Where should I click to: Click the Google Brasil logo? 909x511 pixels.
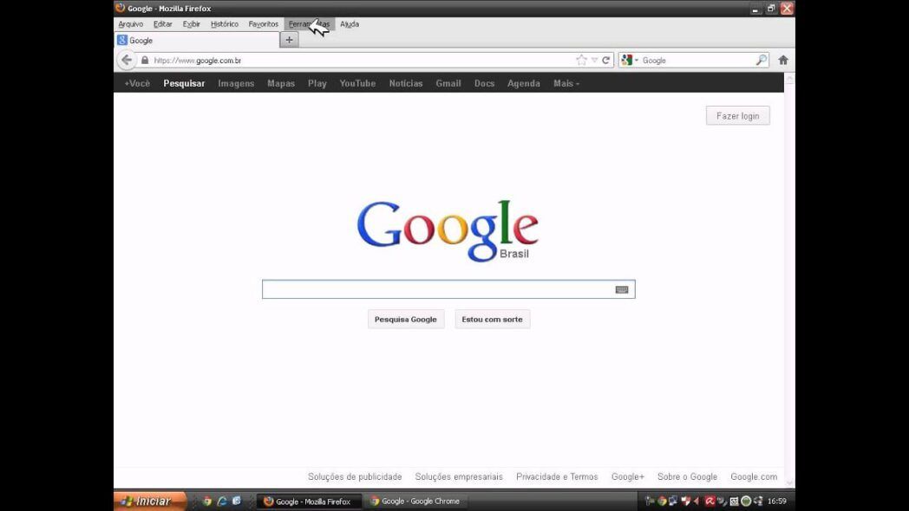pos(448,230)
